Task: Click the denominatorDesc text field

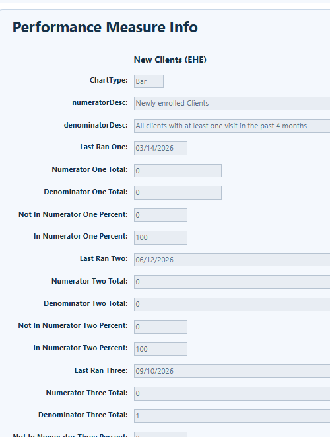Action: coord(232,126)
